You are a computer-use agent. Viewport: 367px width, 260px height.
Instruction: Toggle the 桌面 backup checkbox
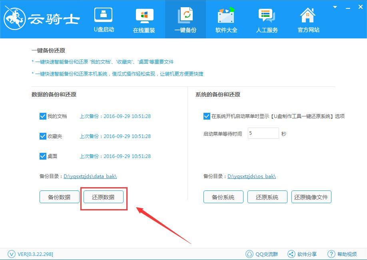pyautogui.click(x=43, y=156)
